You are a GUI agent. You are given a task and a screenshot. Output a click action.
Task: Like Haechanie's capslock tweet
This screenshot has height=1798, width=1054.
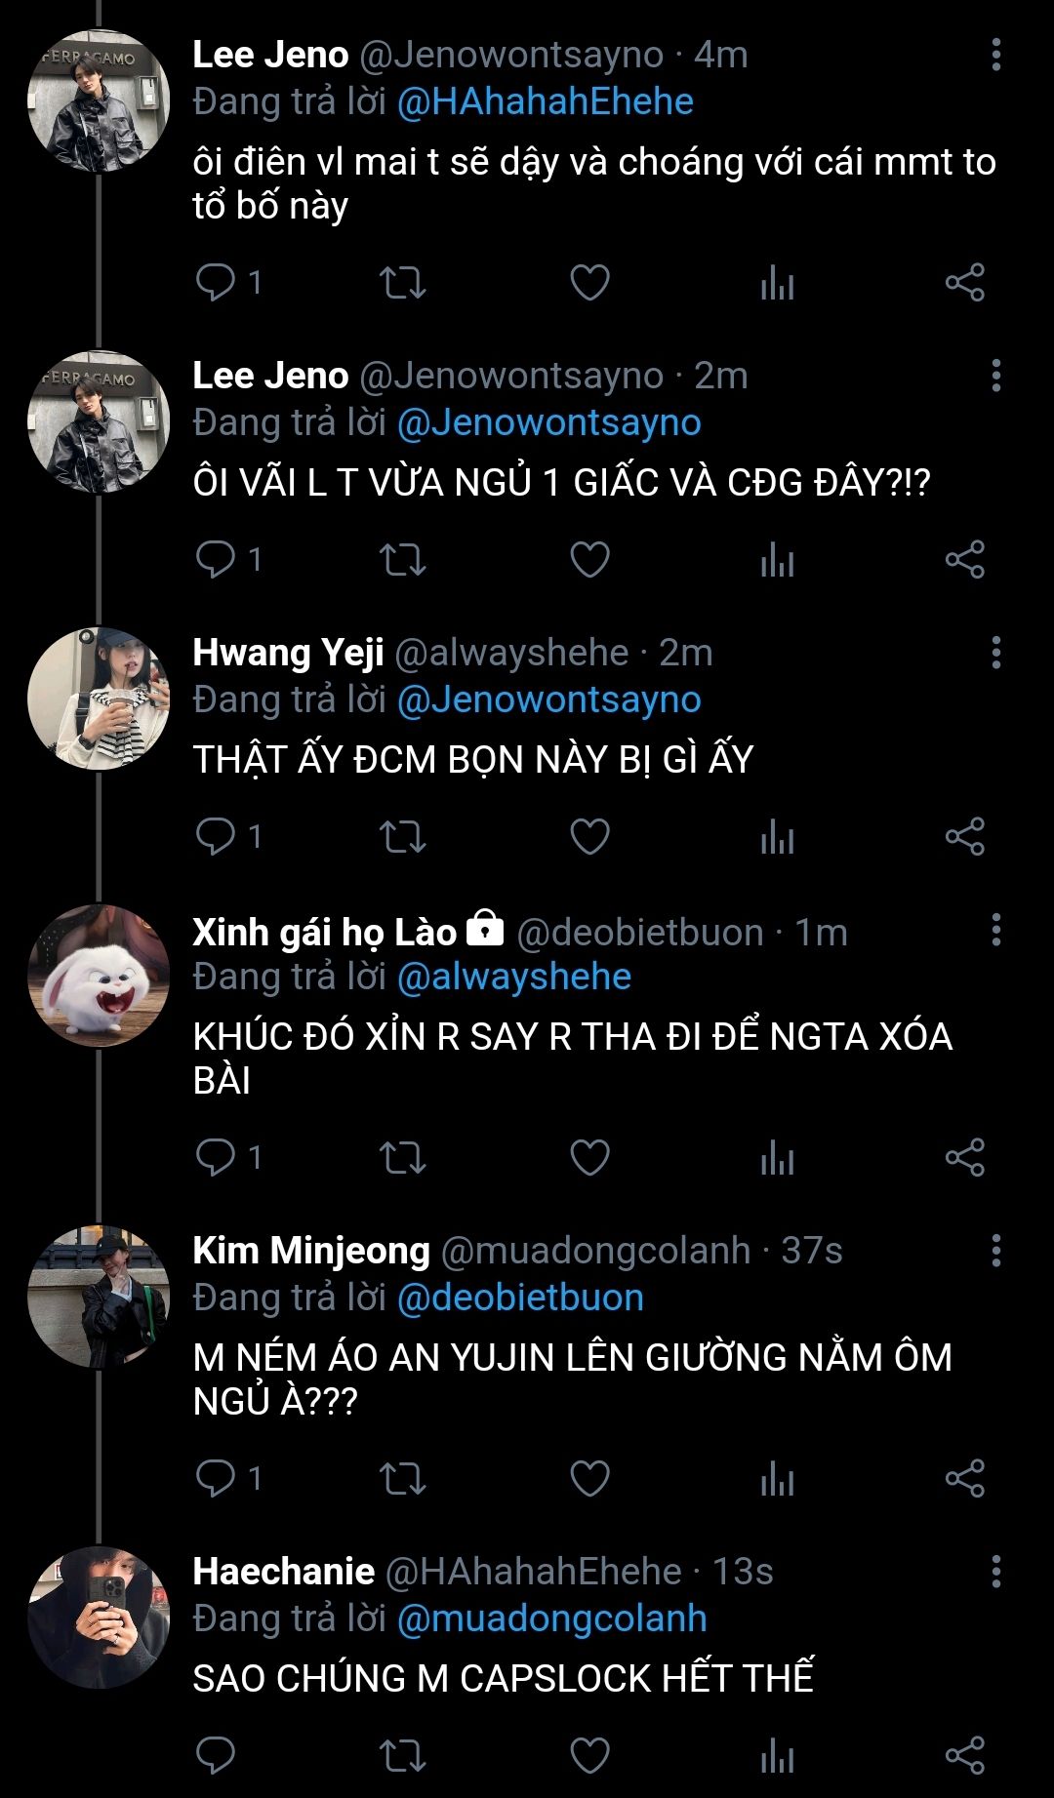coord(589,1756)
